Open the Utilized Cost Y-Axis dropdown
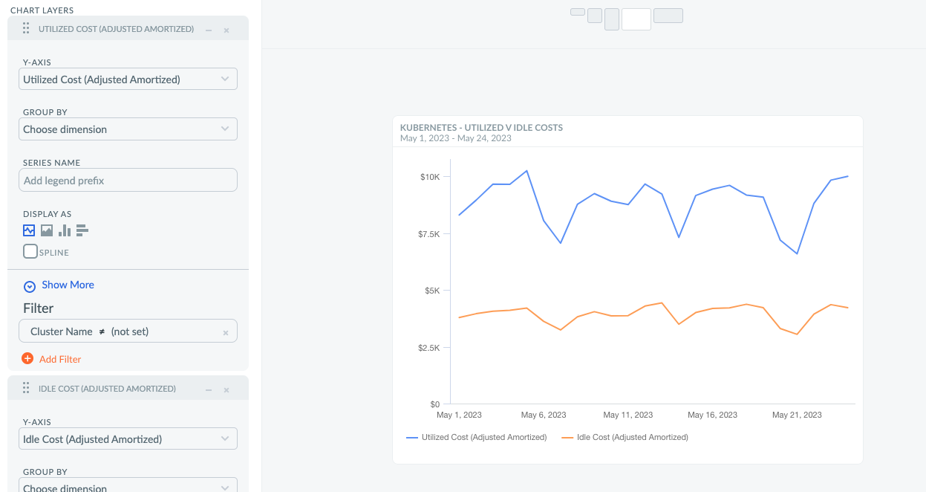This screenshot has height=492, width=926. click(128, 80)
